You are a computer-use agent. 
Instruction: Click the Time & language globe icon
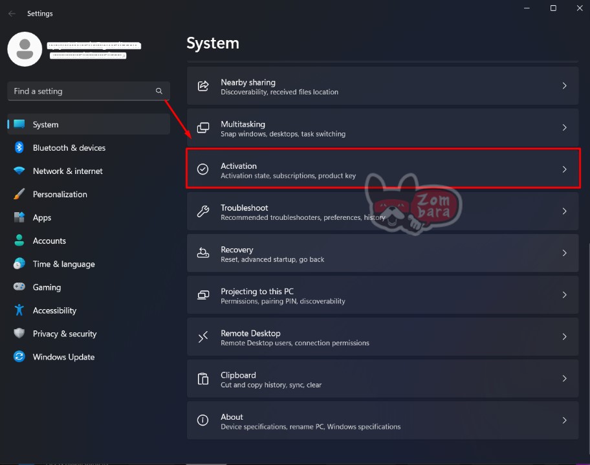[19, 264]
